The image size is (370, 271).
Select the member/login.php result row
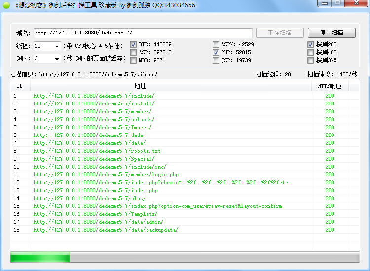tap(106, 175)
